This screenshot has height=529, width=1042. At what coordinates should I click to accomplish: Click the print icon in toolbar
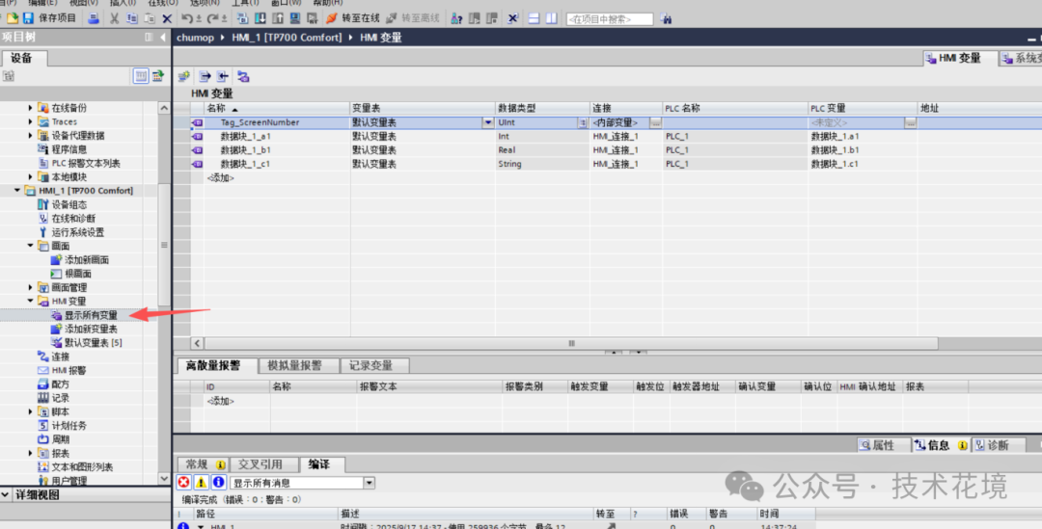pos(94,18)
